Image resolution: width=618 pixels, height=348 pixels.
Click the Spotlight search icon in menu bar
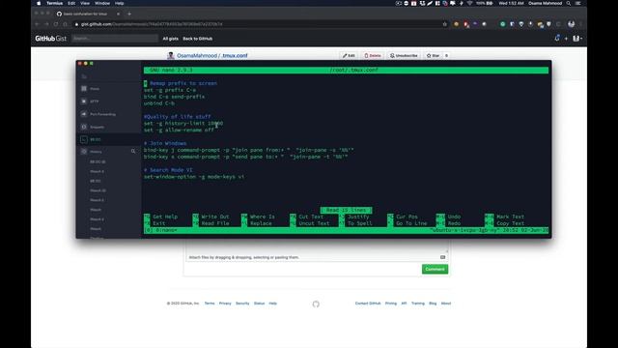coord(569,3)
